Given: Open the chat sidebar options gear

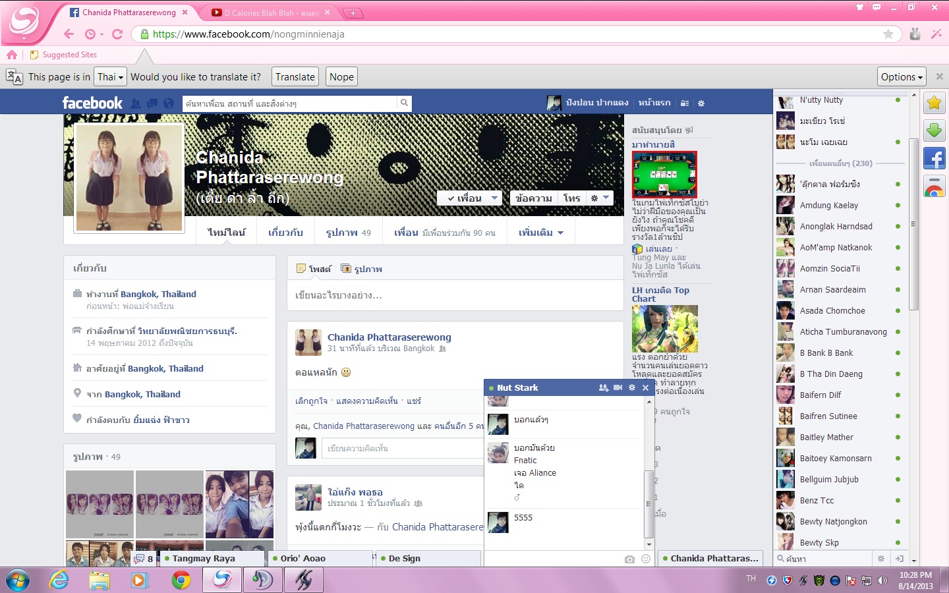Looking at the screenshot, I should 881,559.
